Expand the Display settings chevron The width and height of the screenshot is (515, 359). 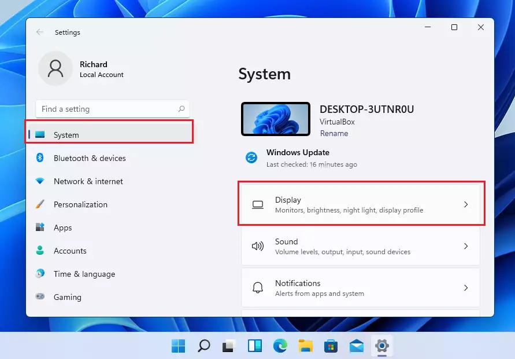tap(466, 204)
